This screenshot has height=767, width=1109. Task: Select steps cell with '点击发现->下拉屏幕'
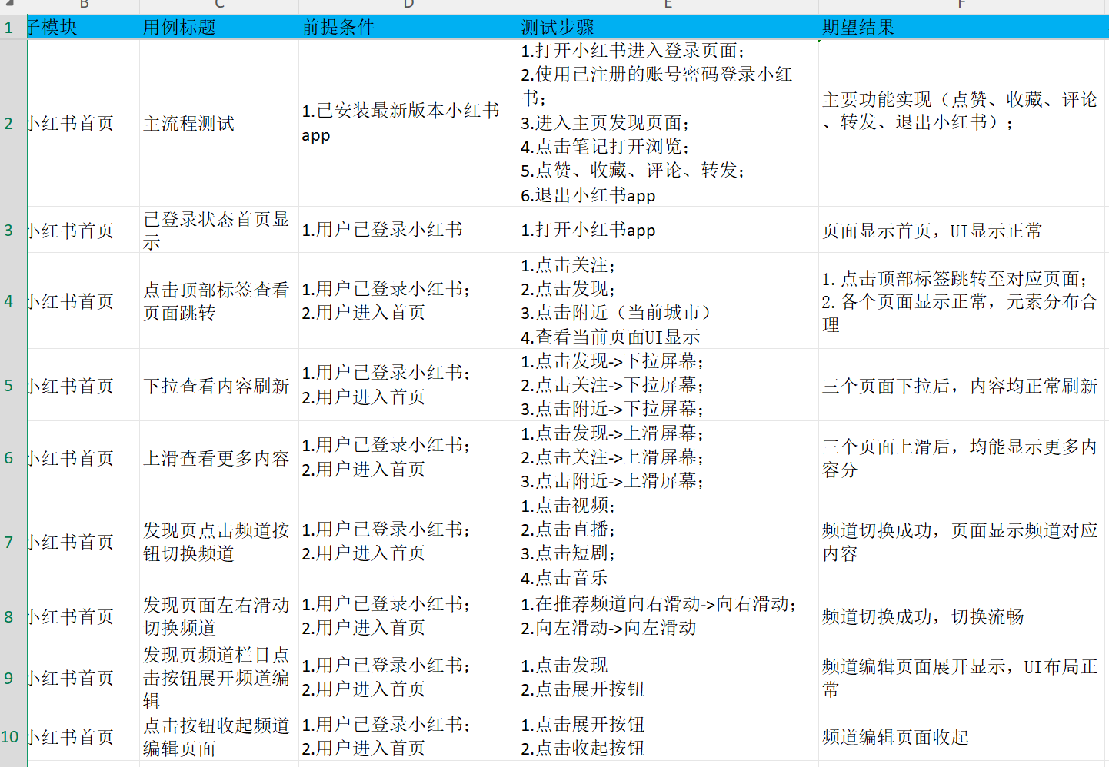click(x=668, y=385)
